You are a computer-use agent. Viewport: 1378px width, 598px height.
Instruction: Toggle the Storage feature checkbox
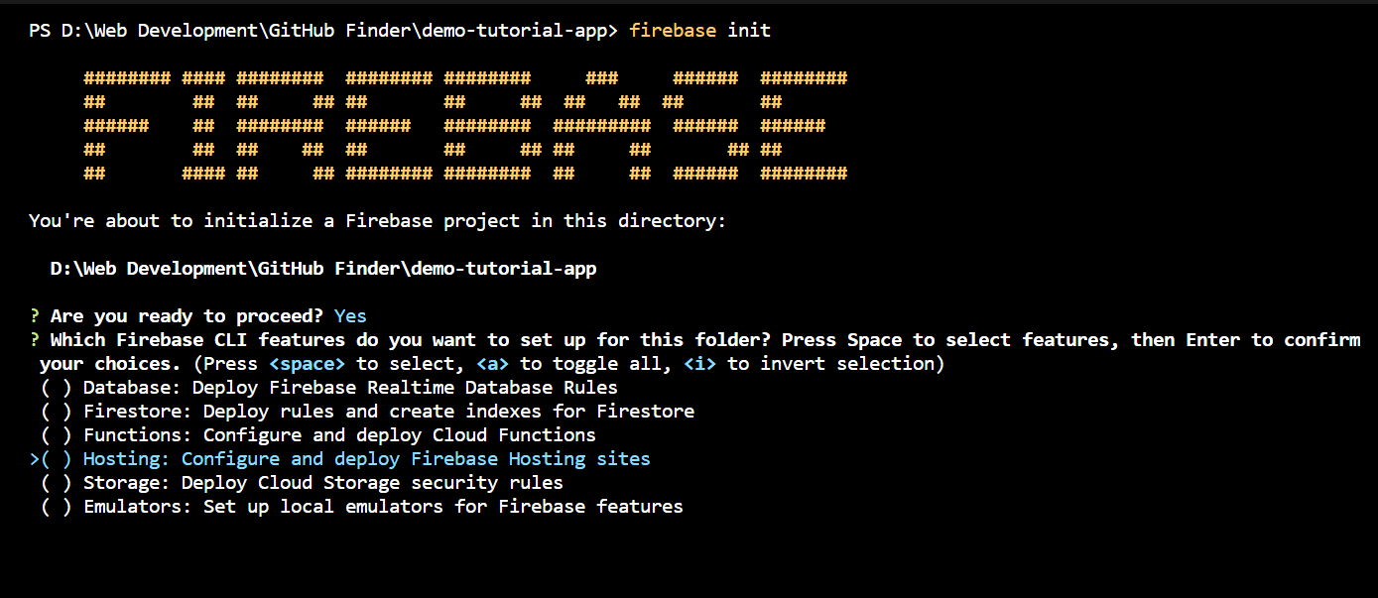tap(57, 483)
